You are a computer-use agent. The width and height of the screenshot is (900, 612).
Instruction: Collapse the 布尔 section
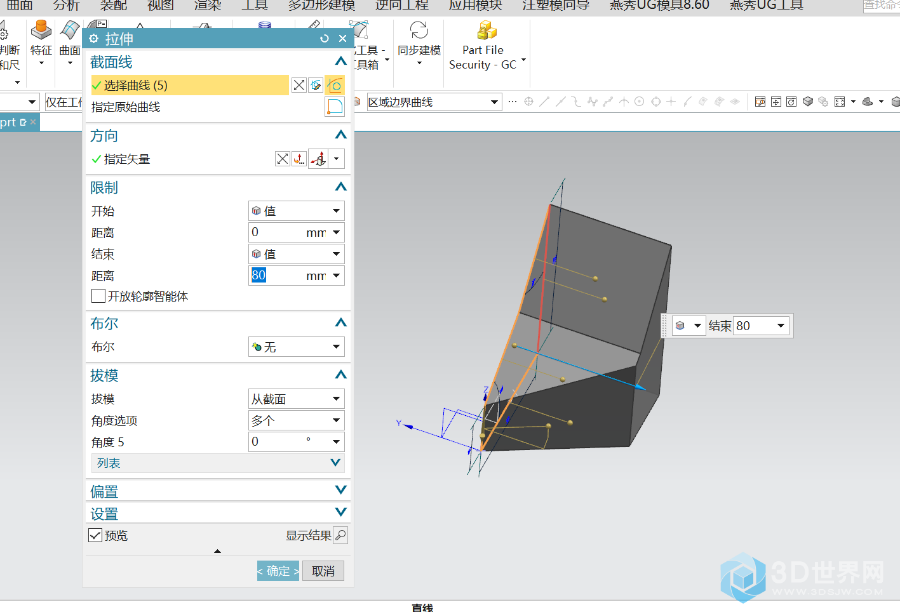coord(341,323)
